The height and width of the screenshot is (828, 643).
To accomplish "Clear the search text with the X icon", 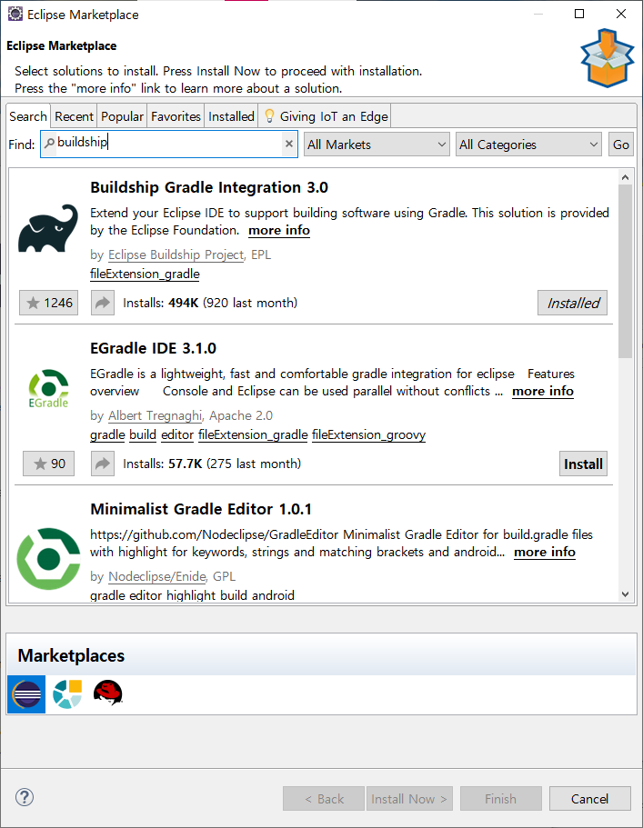I will click(289, 144).
